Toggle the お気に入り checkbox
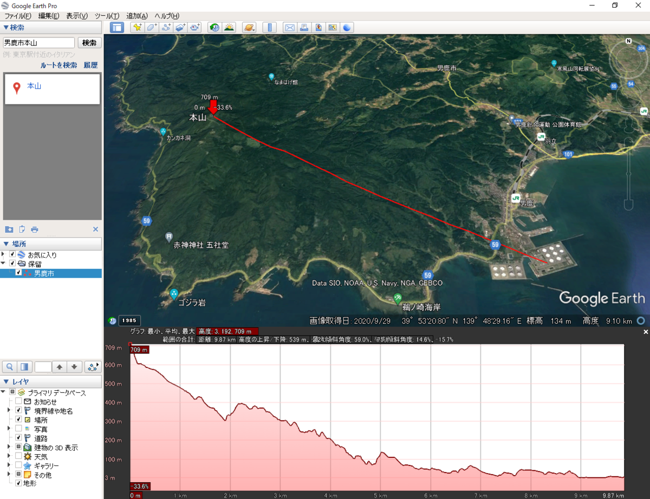 pyautogui.click(x=12, y=254)
